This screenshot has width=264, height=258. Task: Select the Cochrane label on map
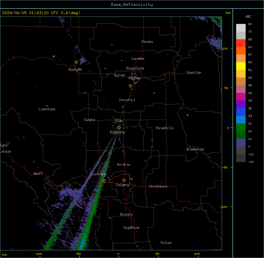coord(99,174)
